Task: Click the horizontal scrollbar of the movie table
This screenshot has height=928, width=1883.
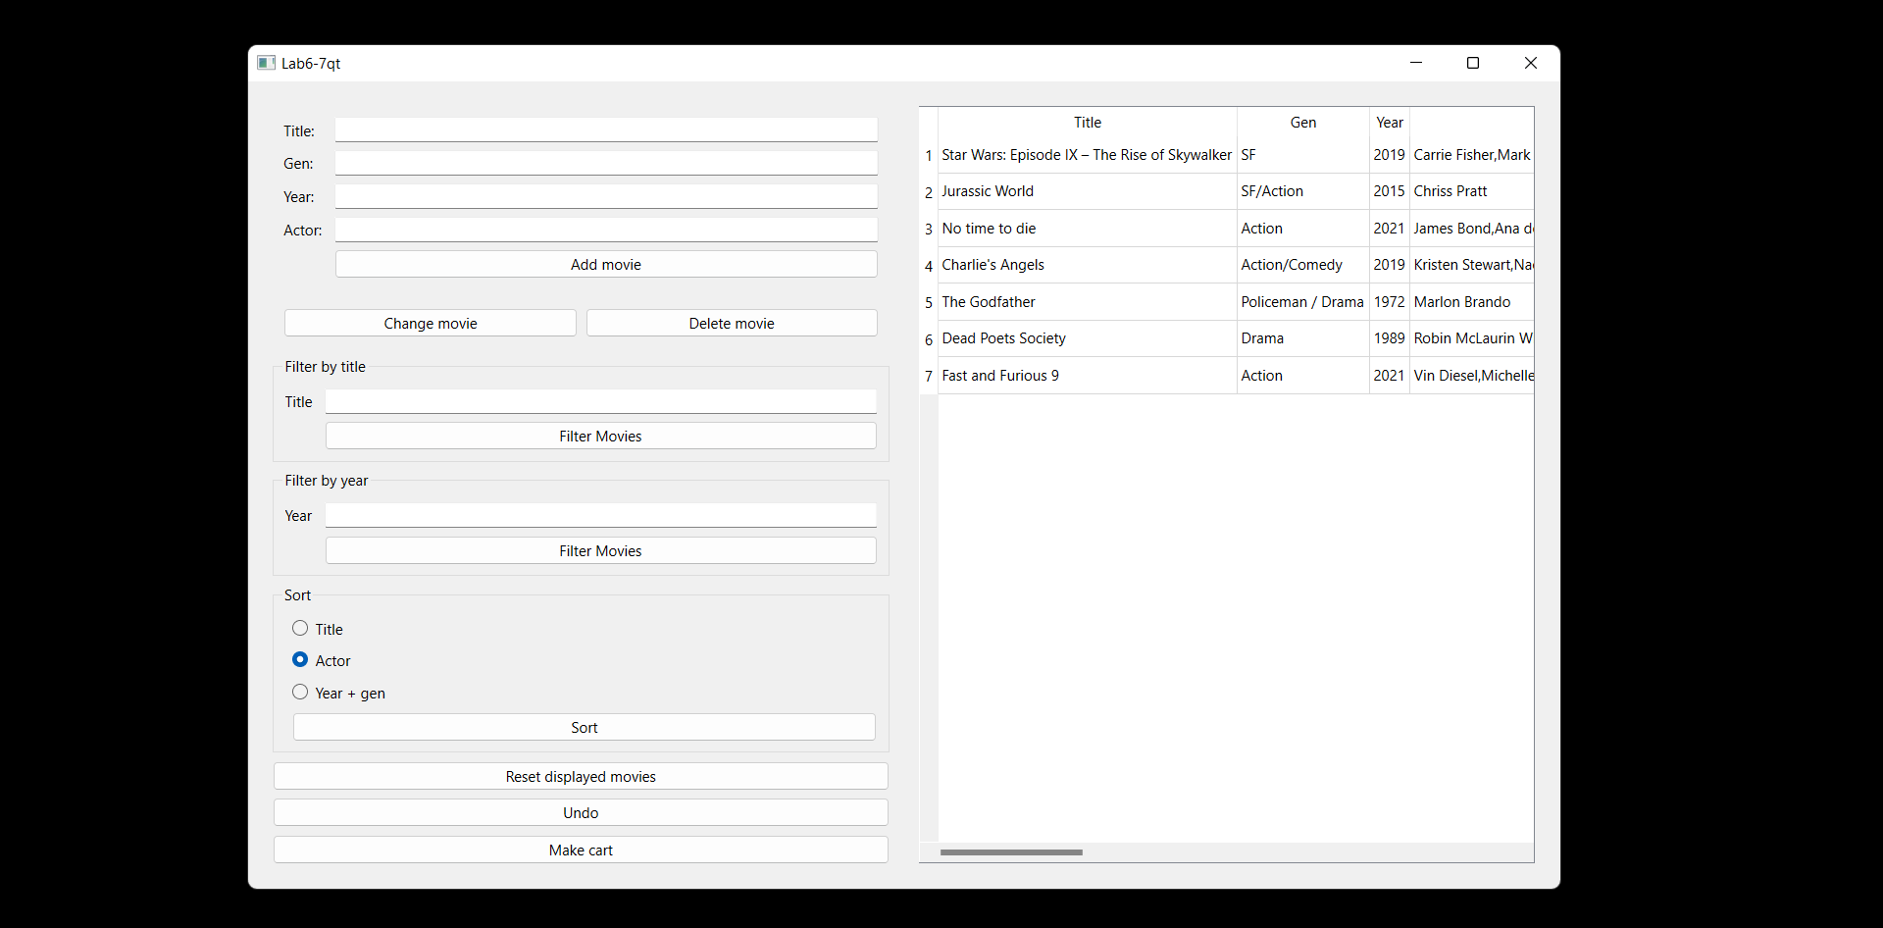Action: click(x=1011, y=852)
